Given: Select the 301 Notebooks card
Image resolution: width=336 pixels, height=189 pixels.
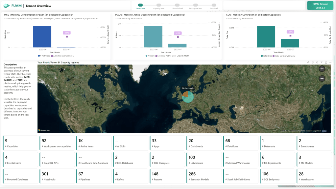Looking at the screenshot, I should pos(57,176).
